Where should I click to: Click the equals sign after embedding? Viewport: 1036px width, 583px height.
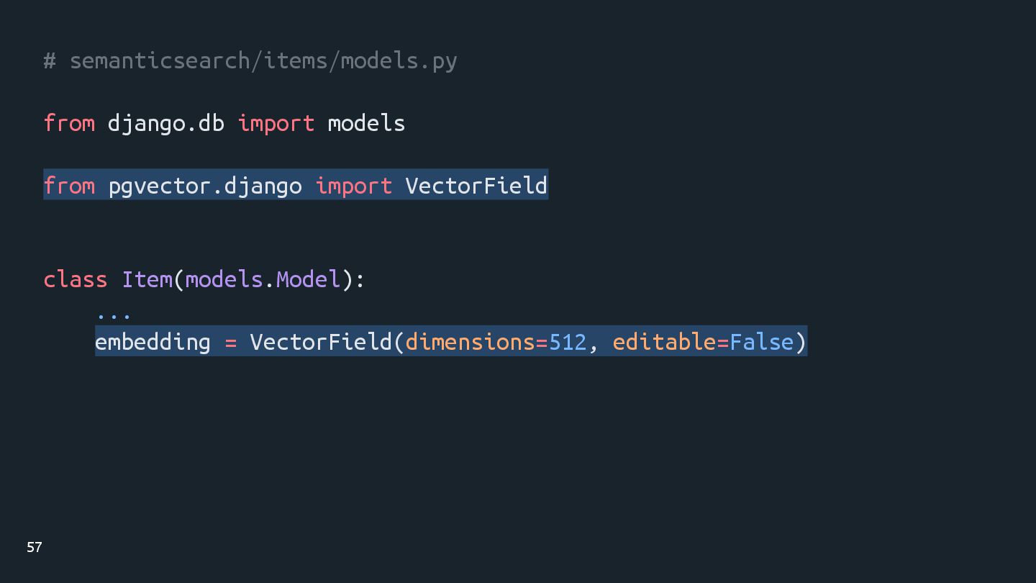pyautogui.click(x=230, y=343)
